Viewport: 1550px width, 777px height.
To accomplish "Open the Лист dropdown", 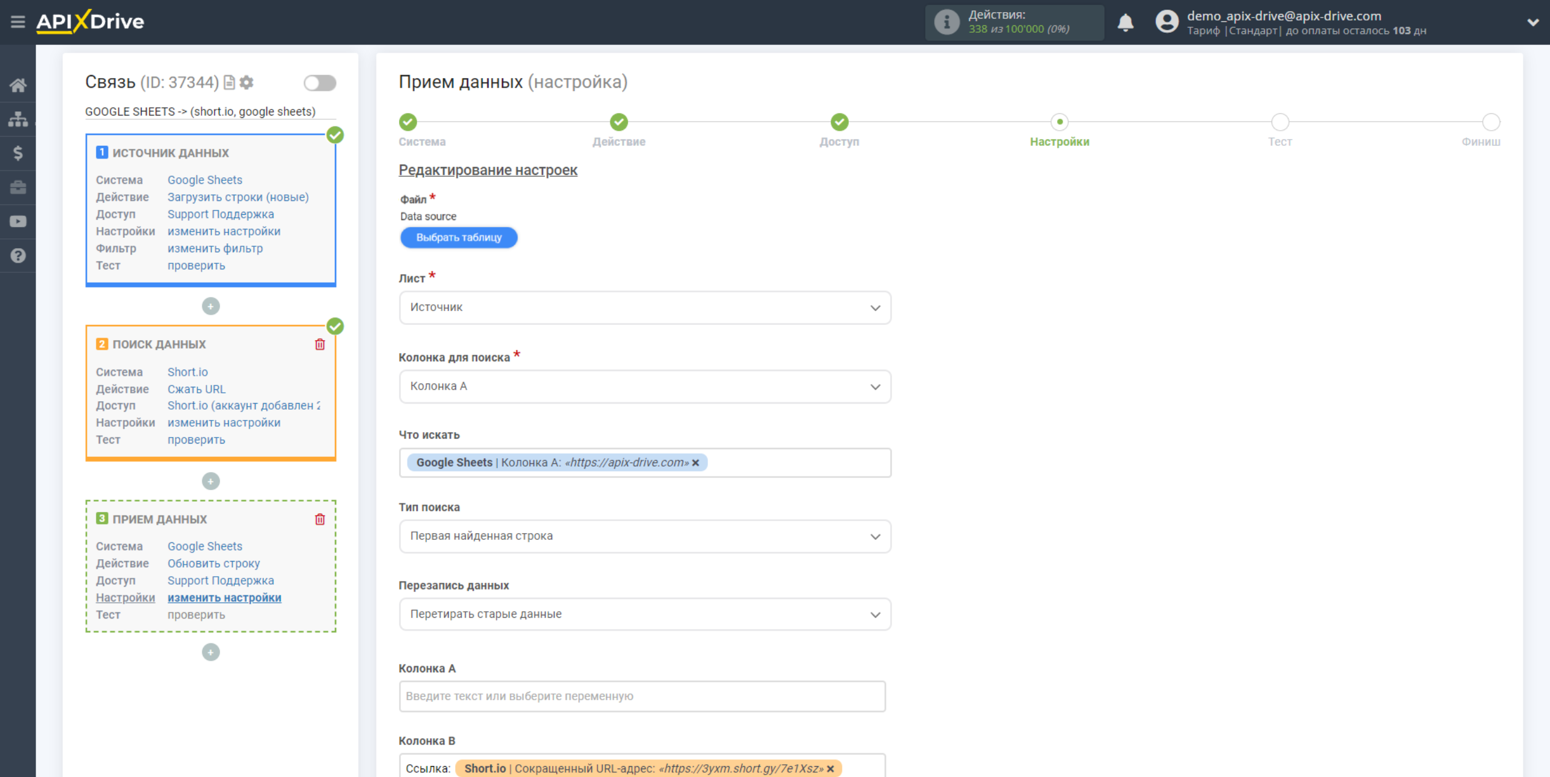I will (645, 308).
